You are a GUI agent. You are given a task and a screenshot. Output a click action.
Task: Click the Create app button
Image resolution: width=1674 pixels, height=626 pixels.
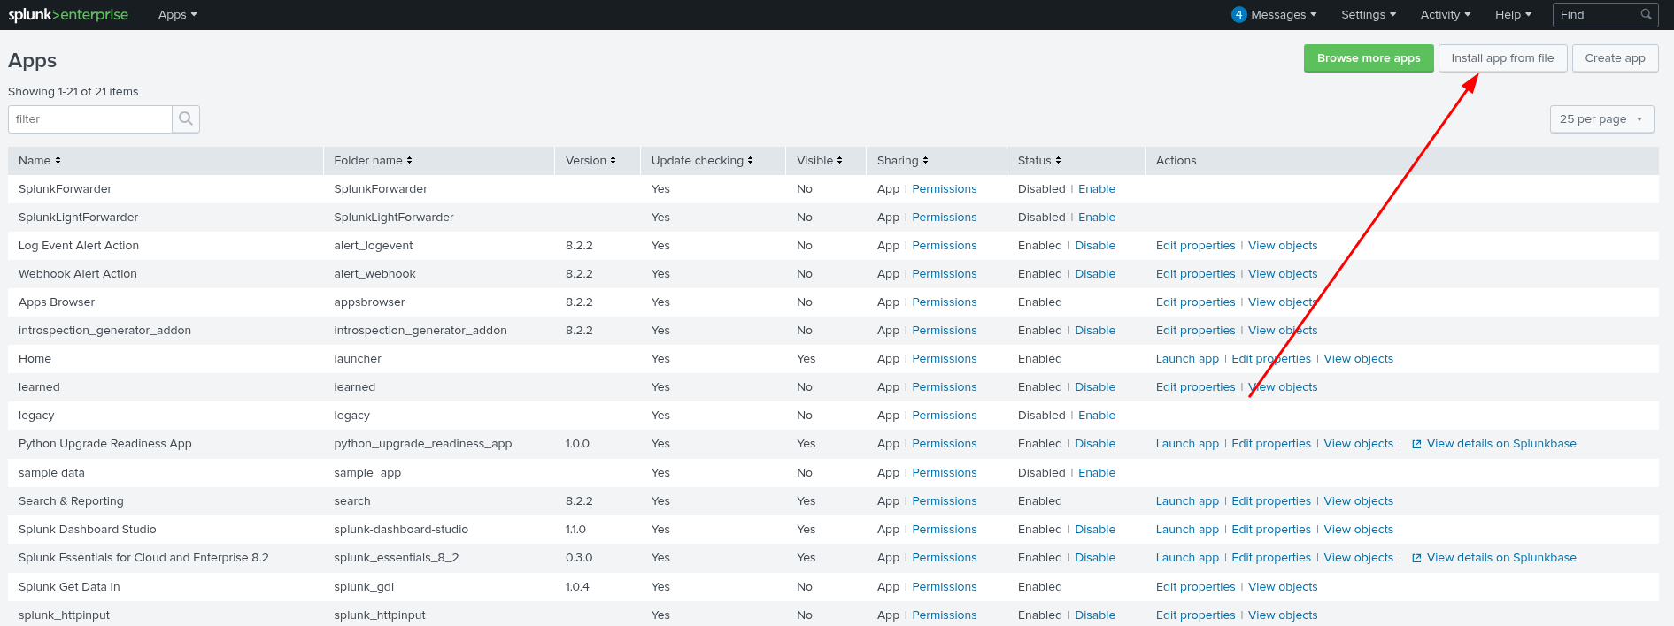[x=1615, y=58]
